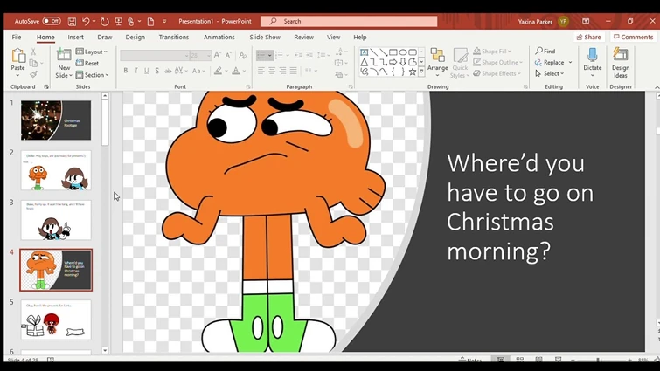The image size is (660, 371).
Task: Apply the font color
Action: click(236, 71)
